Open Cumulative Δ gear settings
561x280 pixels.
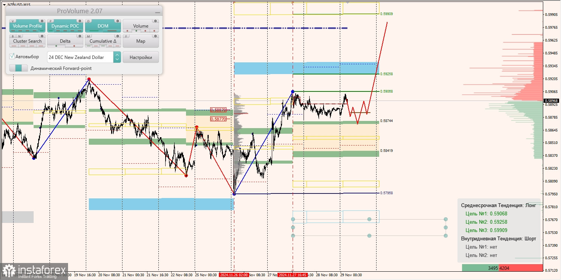point(118,36)
